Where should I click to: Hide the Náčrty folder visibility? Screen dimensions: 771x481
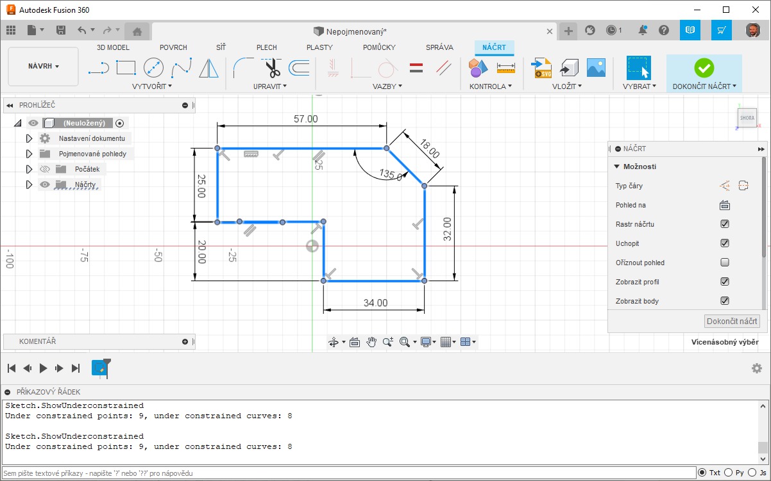[45, 184]
